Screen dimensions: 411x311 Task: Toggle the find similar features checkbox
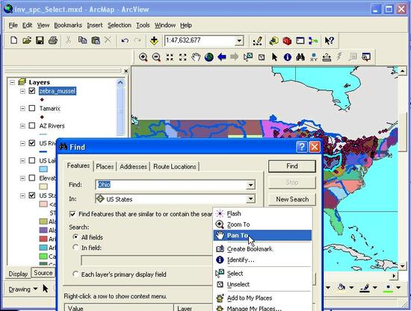72,214
